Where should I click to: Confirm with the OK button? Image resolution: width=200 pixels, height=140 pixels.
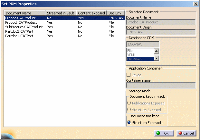tap(164, 133)
